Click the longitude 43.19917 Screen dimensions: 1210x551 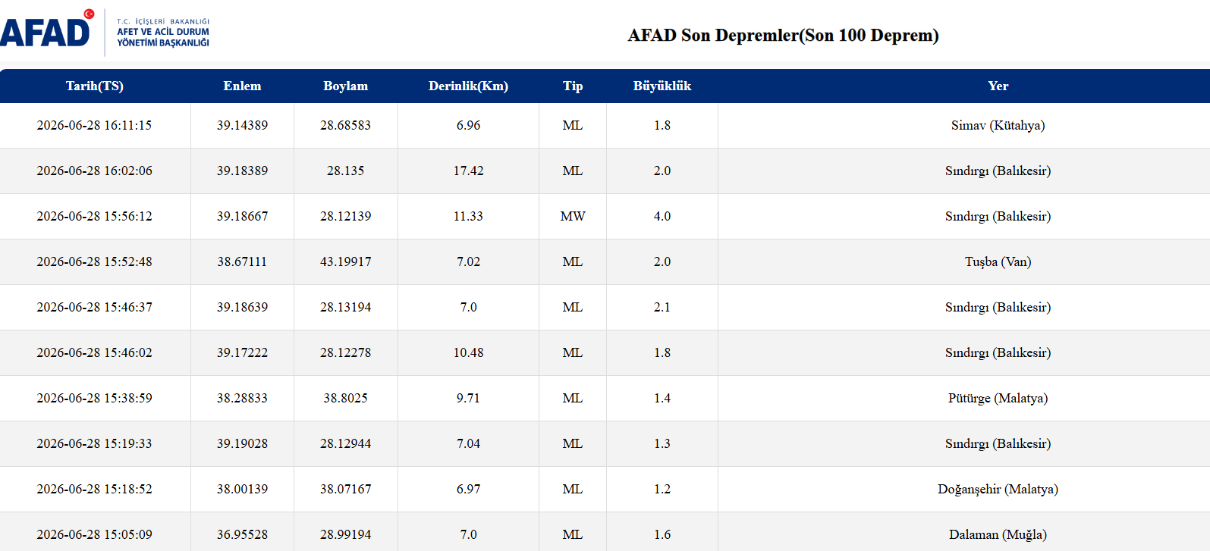(346, 261)
